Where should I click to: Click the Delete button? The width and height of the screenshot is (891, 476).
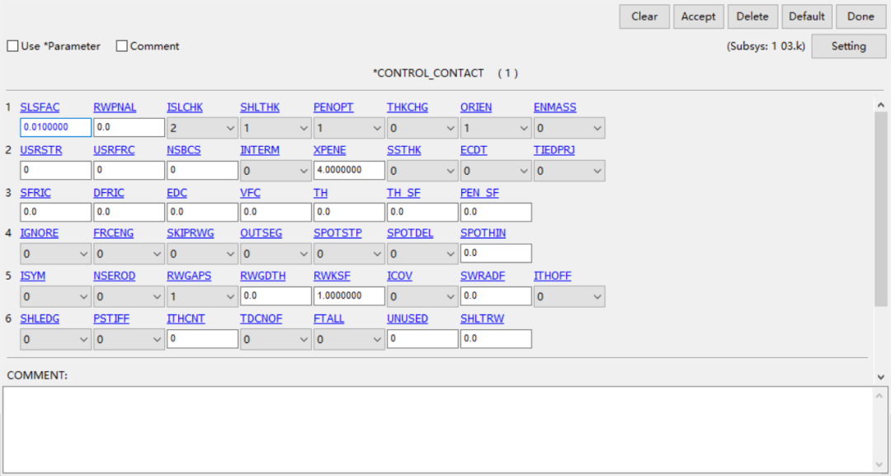point(752,16)
